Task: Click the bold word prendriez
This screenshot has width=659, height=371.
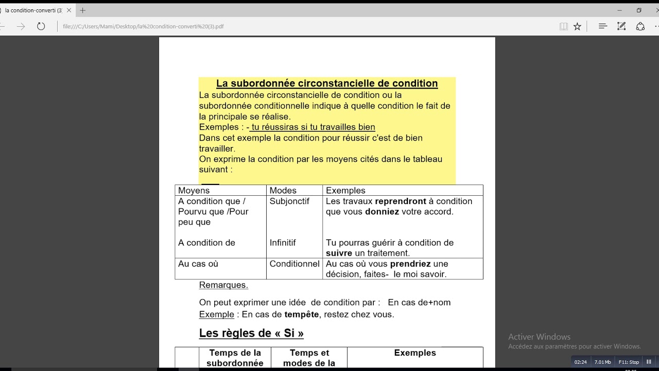Action: coord(410,264)
